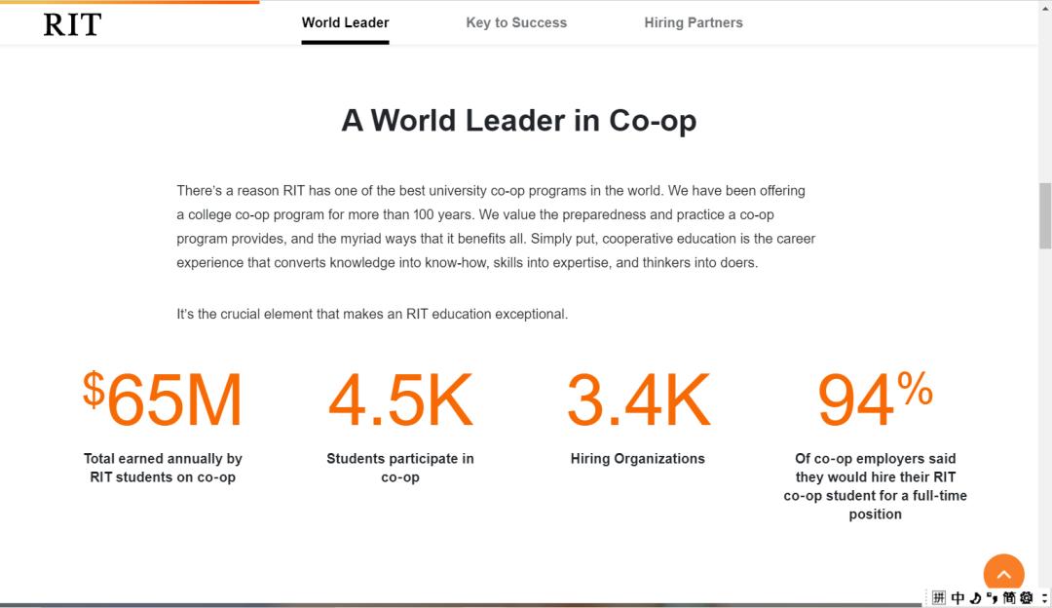
Task: Toggle the Chinese/English (中) input mode
Action: (958, 598)
